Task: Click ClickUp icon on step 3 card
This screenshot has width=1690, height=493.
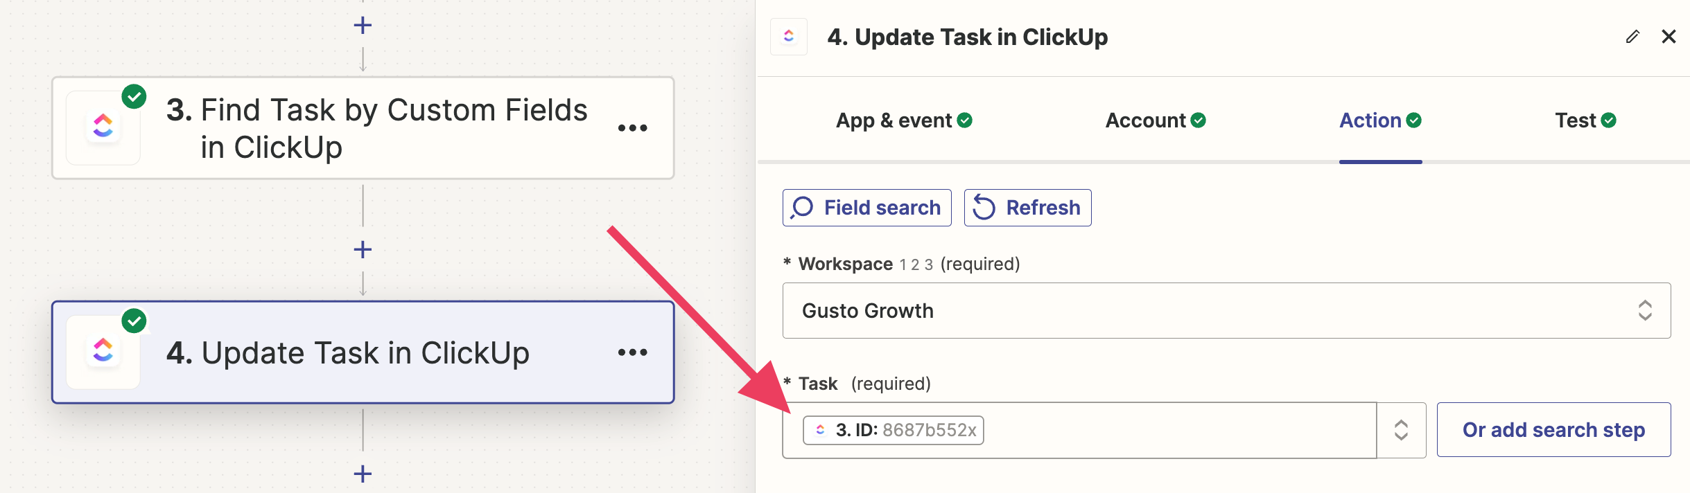Action: click(103, 127)
